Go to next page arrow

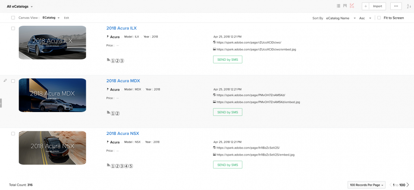pyautogui.click(x=408, y=185)
